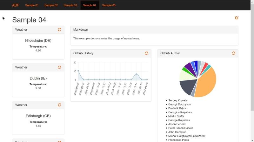254x142 pixels.
Task: Click the scrollbar down arrow
Action: pyautogui.click(x=252, y=140)
